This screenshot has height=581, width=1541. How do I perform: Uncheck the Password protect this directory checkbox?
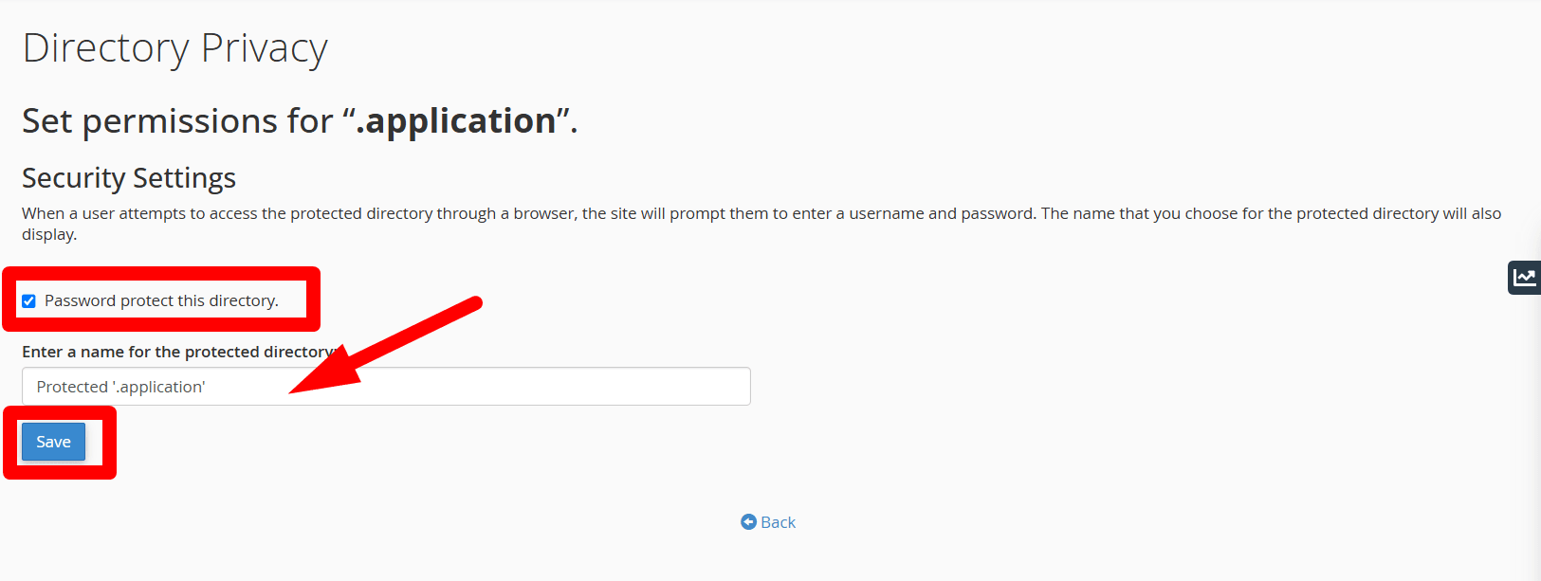[29, 301]
